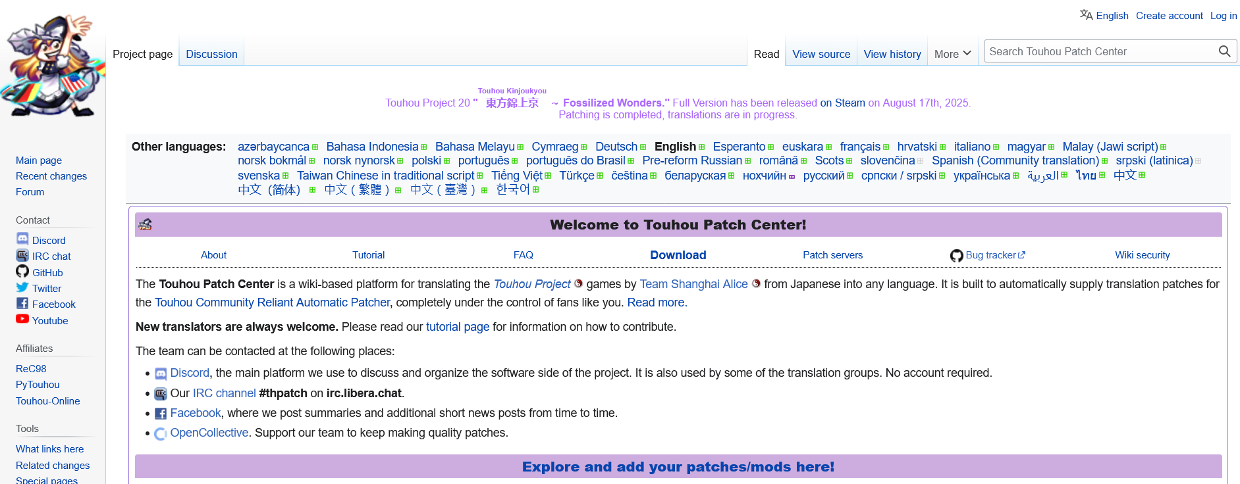Click the GitHub icon beside Bug tracker

pos(956,256)
